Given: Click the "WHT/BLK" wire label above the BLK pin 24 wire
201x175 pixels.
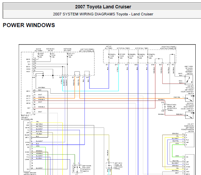Looking at the screenshot, I should pos(42,88).
